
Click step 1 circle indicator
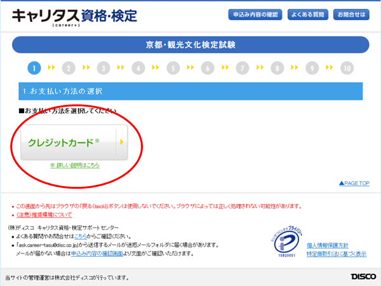click(34, 68)
